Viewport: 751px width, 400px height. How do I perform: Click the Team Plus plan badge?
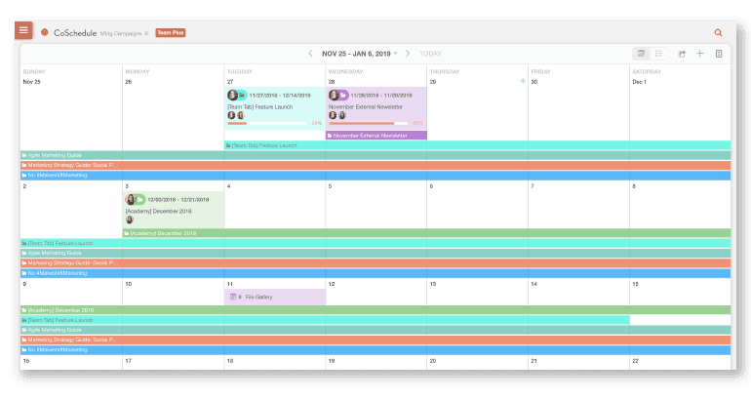(171, 33)
